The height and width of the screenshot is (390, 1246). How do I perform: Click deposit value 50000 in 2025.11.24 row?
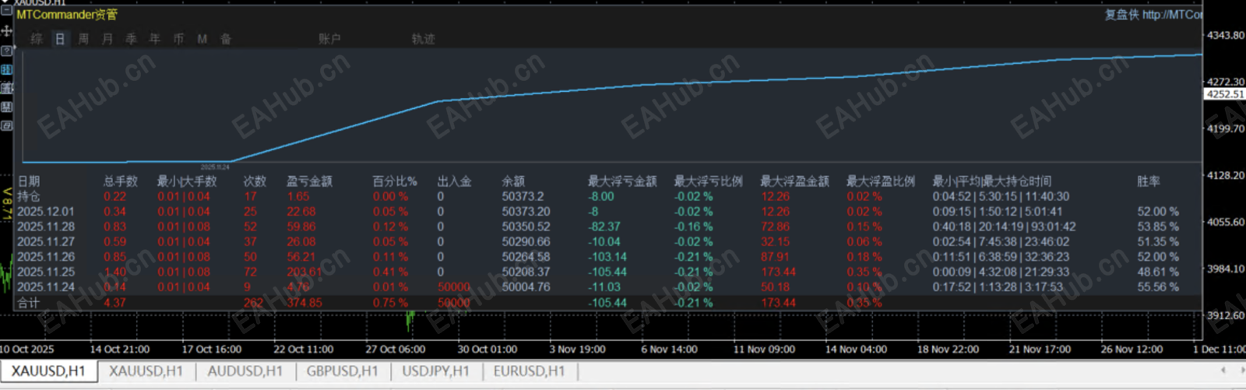(454, 287)
